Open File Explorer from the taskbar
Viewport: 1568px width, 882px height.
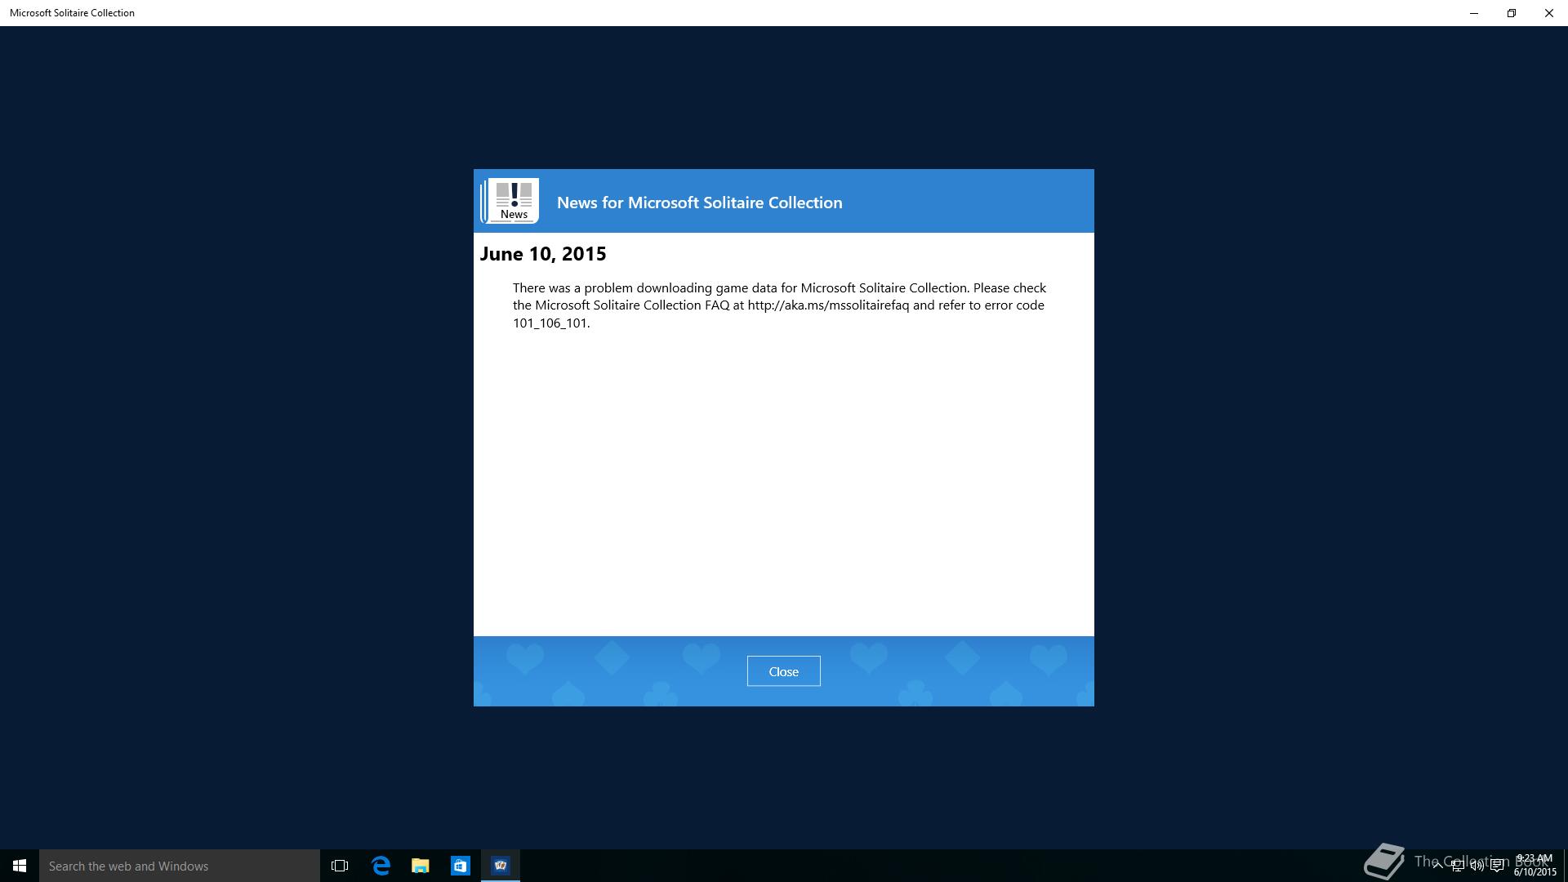click(421, 866)
